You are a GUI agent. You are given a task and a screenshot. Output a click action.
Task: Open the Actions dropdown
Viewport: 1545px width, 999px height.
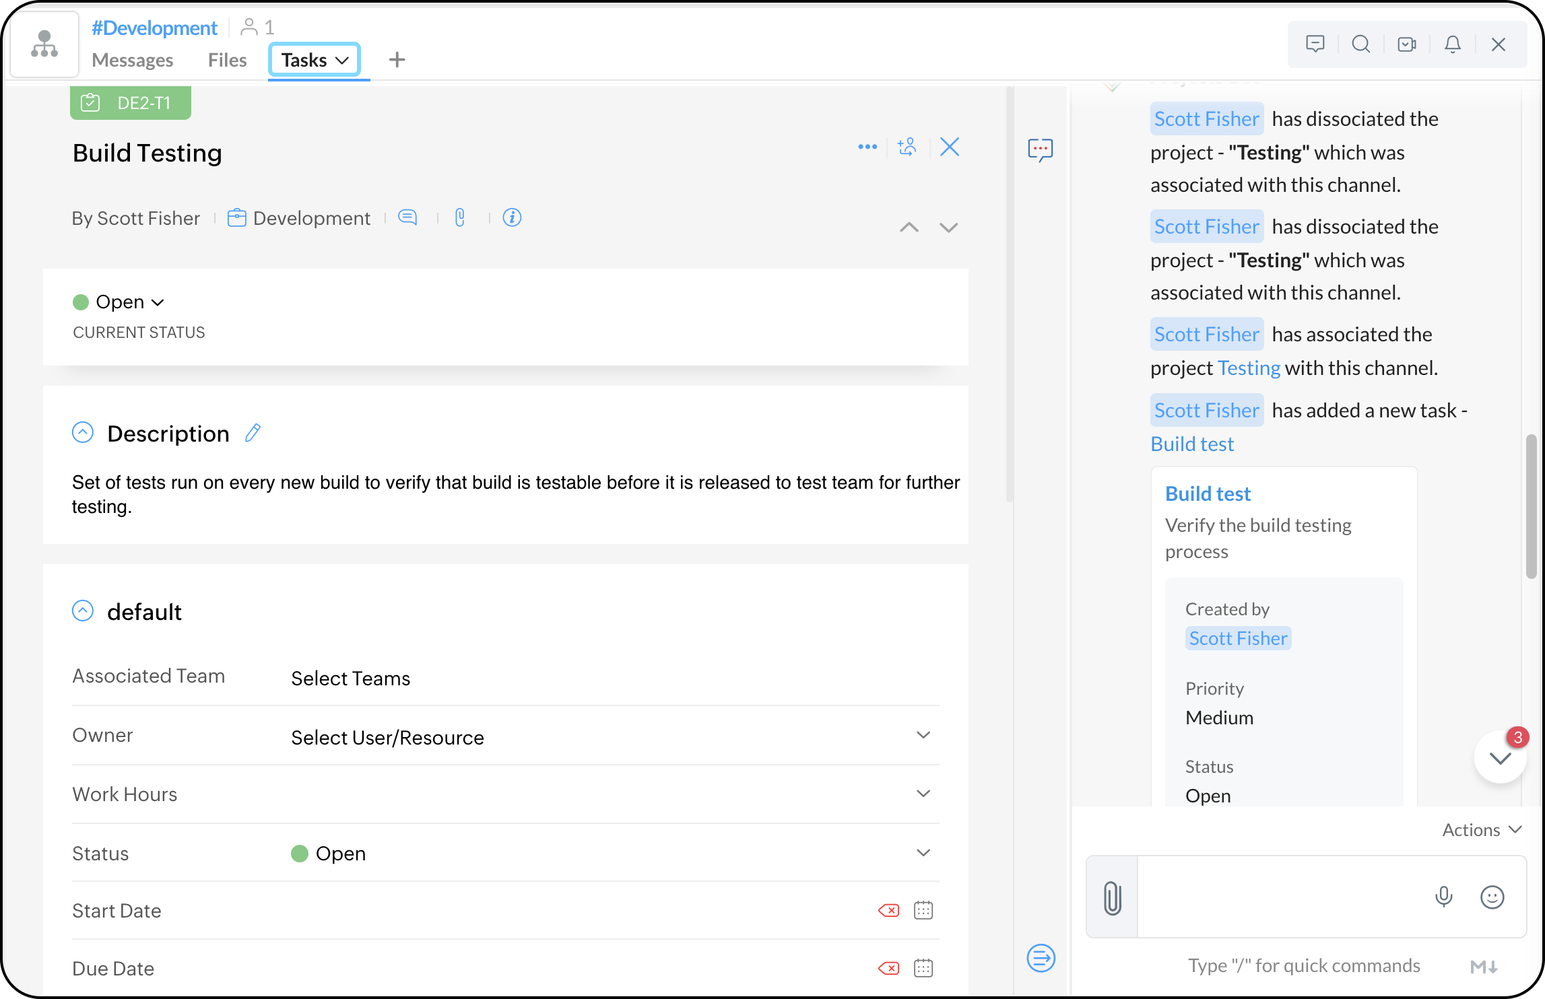[1481, 830]
